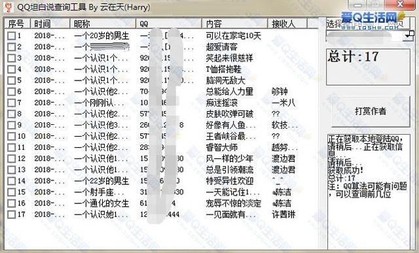Image resolution: width=419 pixels, height=253 pixels.
Task: Select the text 脑洞无敌大
Action: 225,80
